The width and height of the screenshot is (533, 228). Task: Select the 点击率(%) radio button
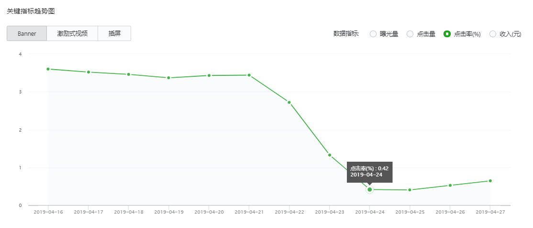(447, 34)
